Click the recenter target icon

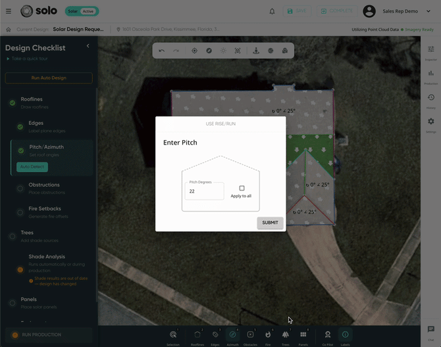pyautogui.click(x=194, y=51)
